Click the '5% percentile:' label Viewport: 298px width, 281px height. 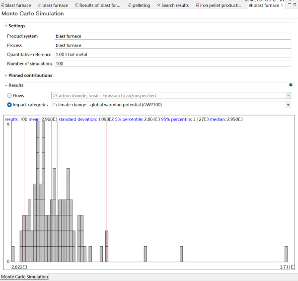tap(129, 119)
